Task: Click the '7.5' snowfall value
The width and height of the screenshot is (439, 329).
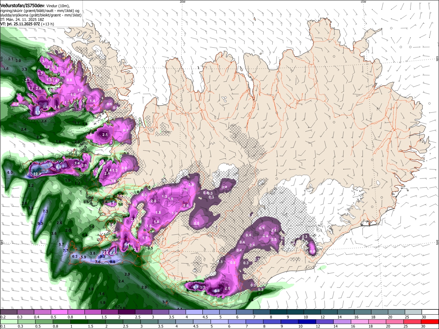Action: click(112, 253)
